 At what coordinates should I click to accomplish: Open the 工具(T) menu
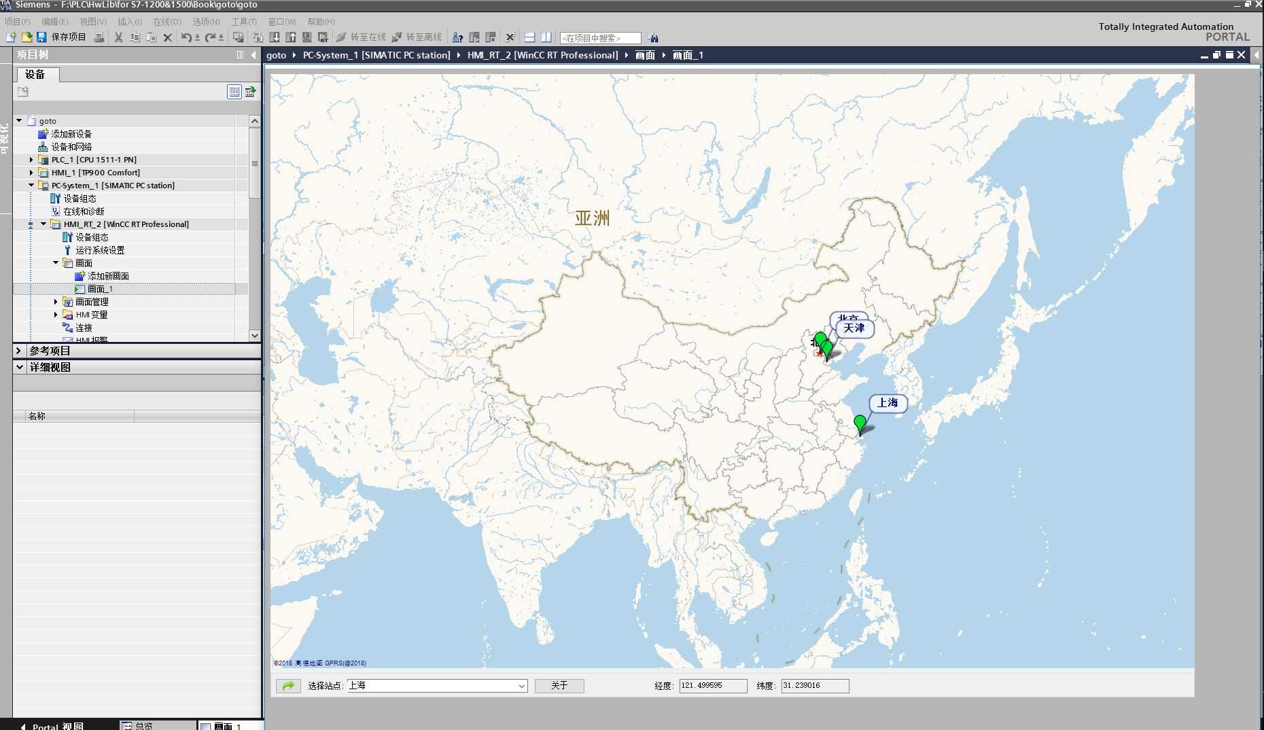pos(243,22)
